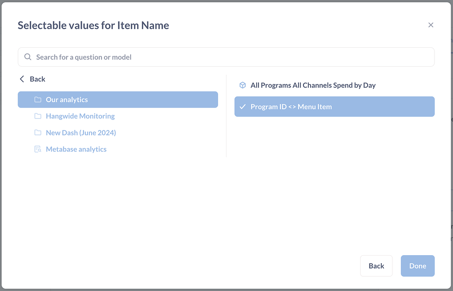
Task: Click the back chevron arrow icon
Action: [x=22, y=79]
